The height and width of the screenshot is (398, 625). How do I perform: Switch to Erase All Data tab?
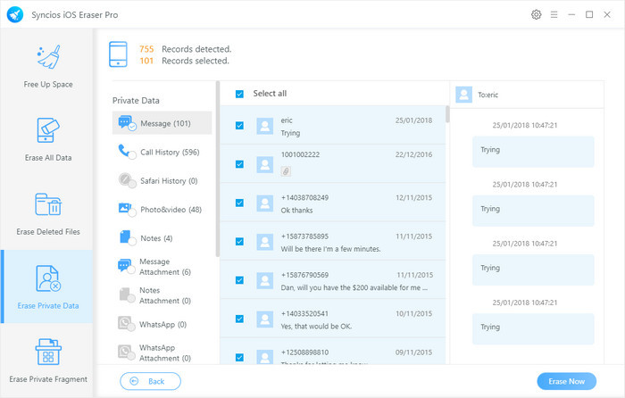48,139
